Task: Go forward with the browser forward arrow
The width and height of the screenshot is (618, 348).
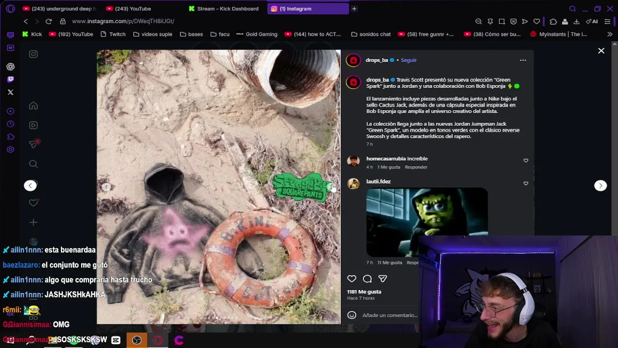Action: (x=37, y=21)
